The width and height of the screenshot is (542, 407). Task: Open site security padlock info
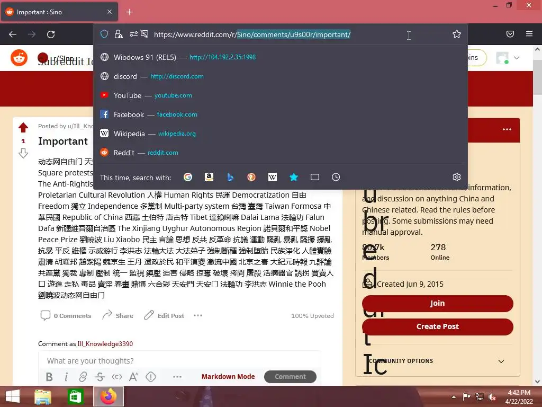119,34
